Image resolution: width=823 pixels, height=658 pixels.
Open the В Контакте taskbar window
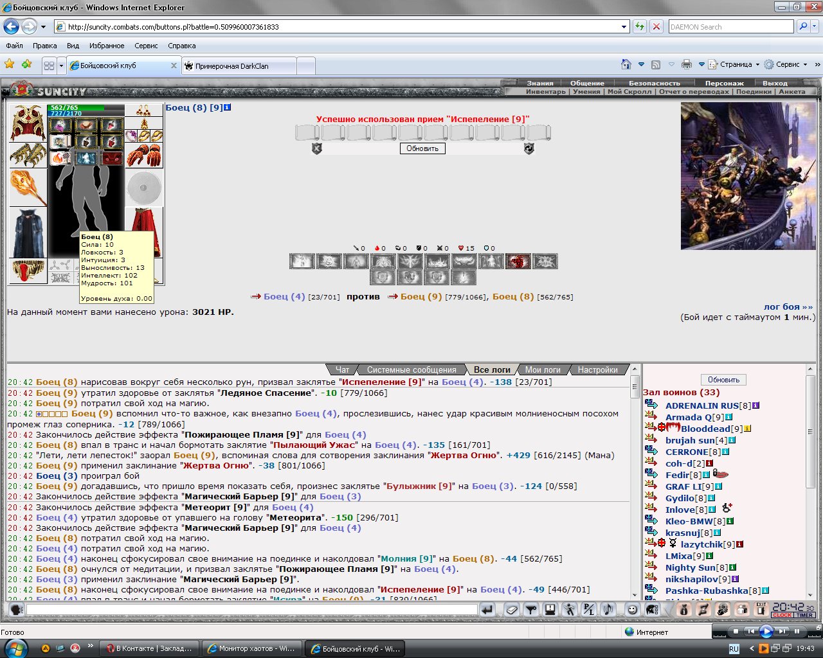149,648
